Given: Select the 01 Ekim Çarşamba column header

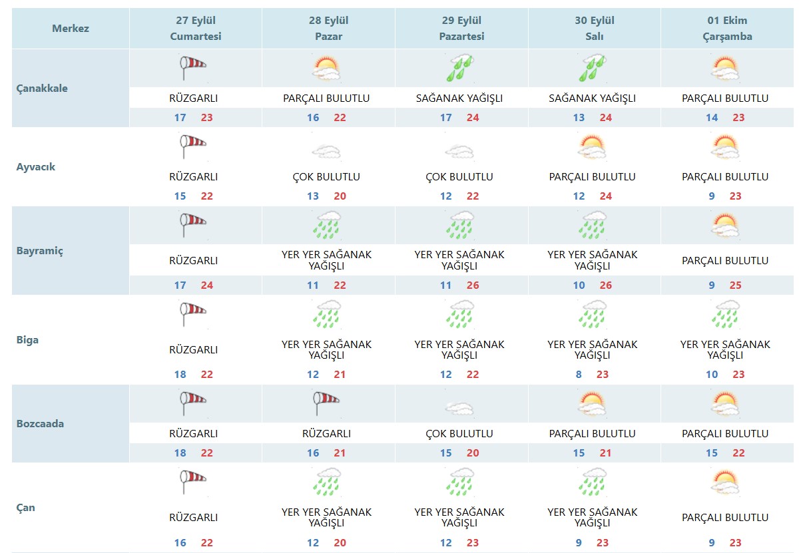Looking at the screenshot, I should coord(727,29).
